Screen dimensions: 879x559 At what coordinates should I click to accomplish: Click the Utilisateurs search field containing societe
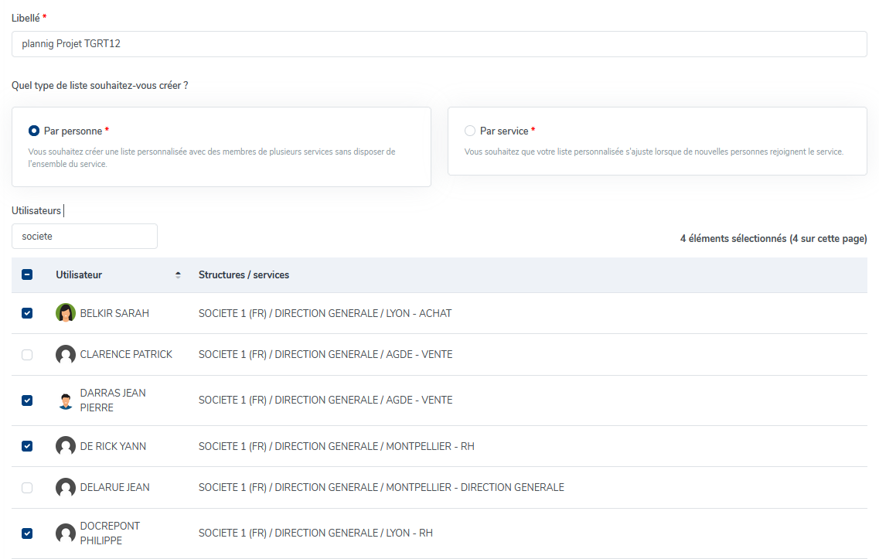coord(84,237)
